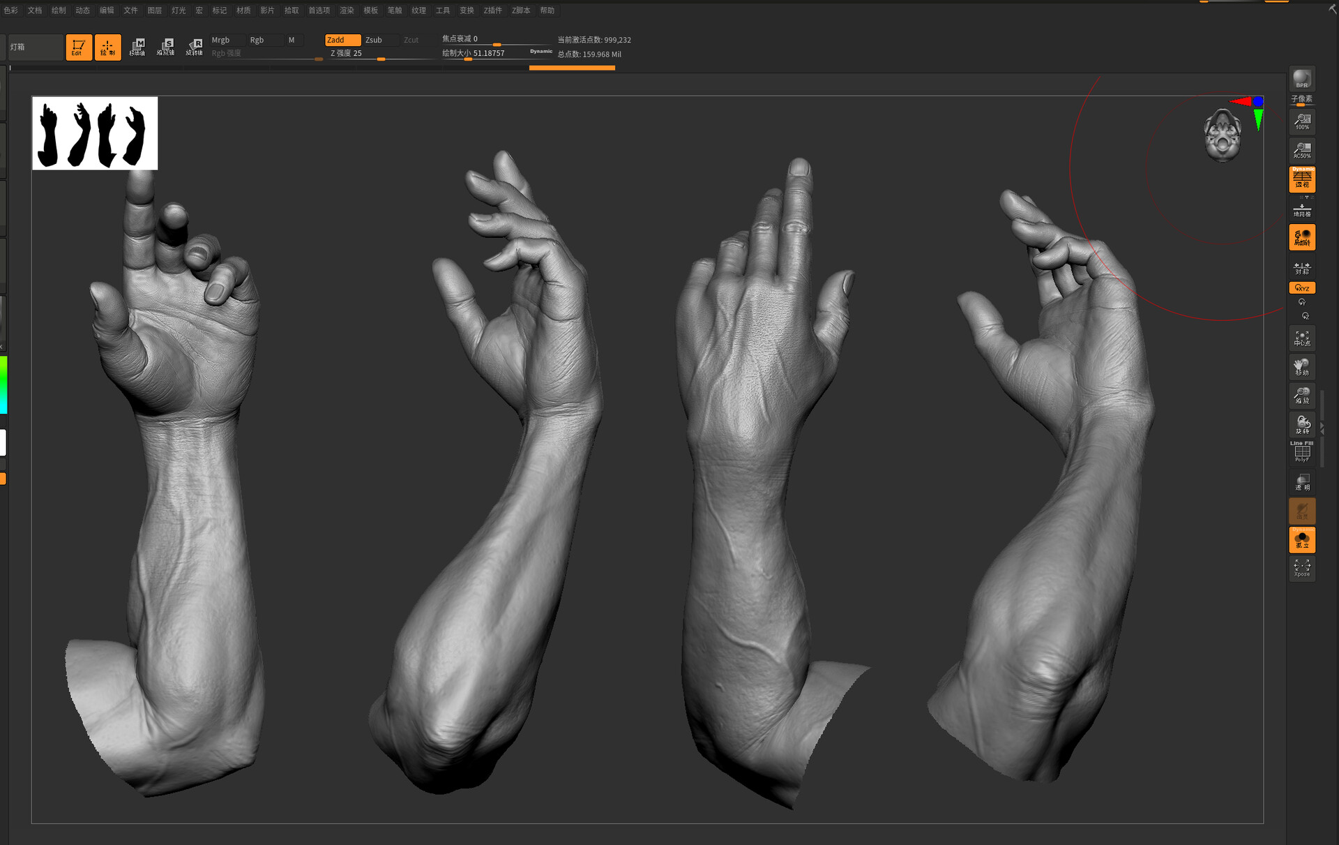This screenshot has width=1339, height=845.
Task: Open the 渲染 menu
Action: (x=347, y=10)
